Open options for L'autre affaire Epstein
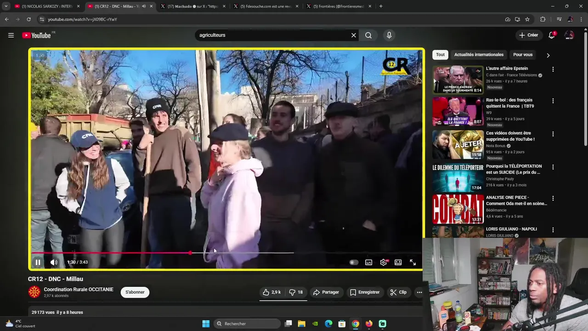The height and width of the screenshot is (331, 588). [x=553, y=69]
